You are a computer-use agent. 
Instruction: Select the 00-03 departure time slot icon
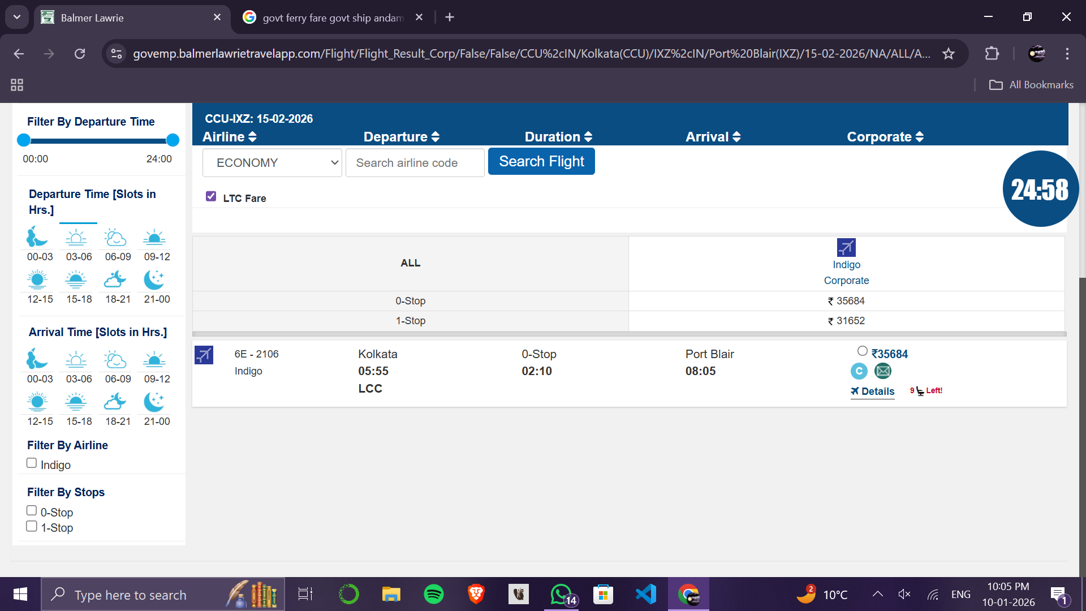[x=37, y=237]
